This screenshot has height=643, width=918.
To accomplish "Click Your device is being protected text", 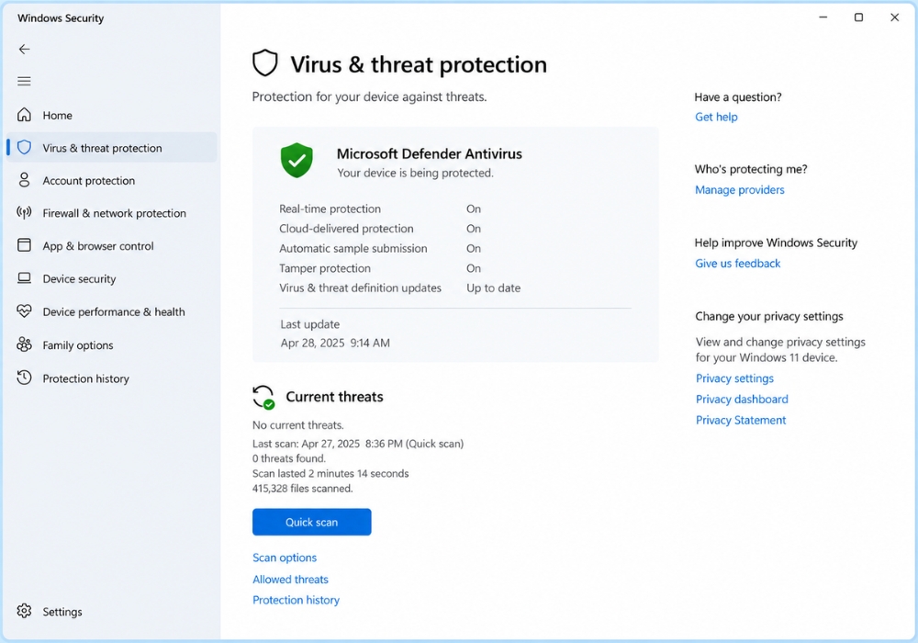I will (x=415, y=174).
